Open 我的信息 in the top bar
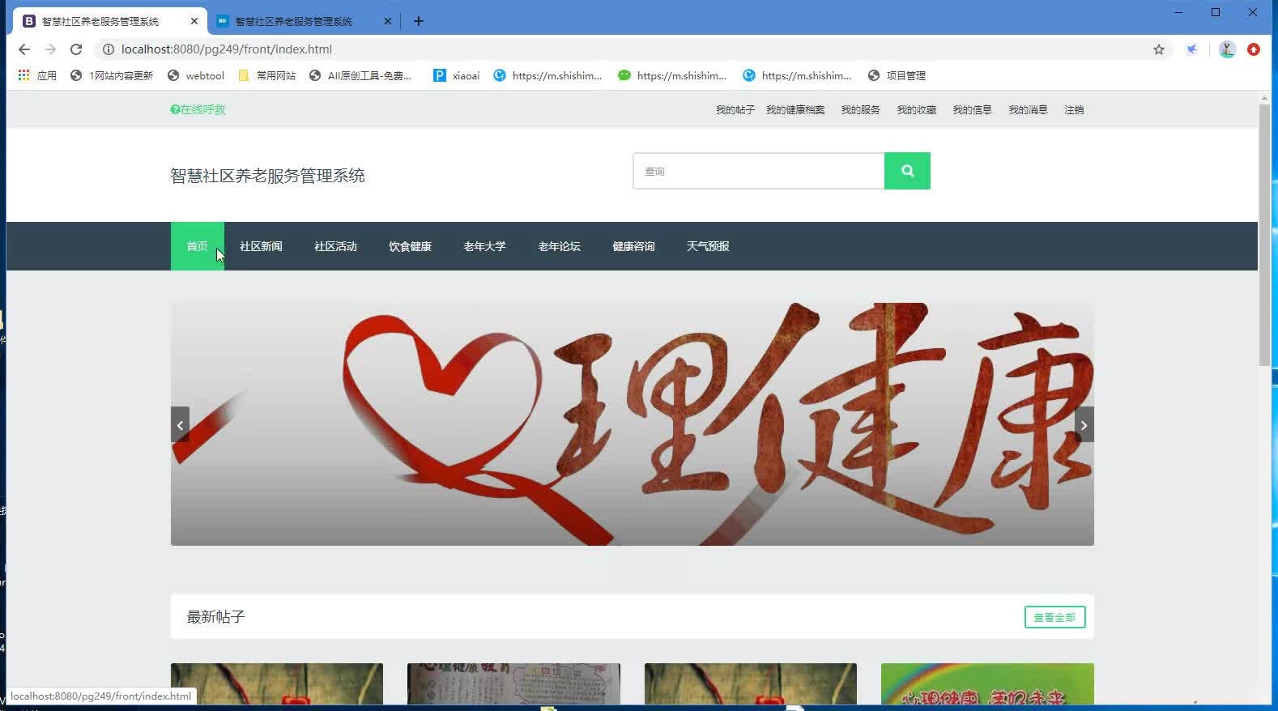The height and width of the screenshot is (711, 1278). (972, 109)
